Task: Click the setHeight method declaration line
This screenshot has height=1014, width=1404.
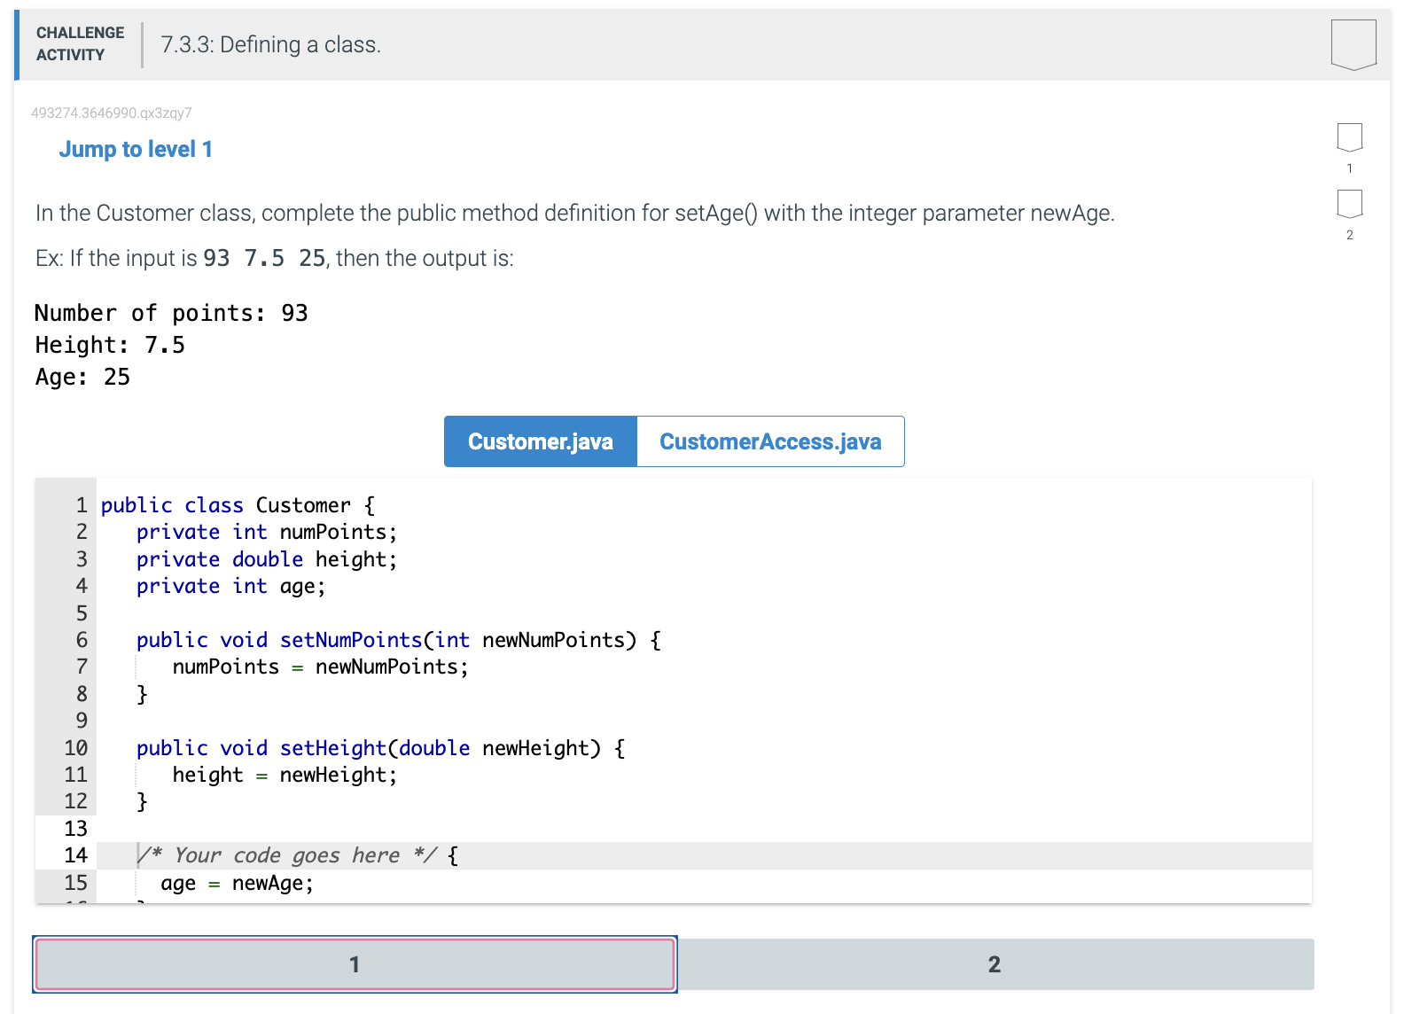Action: pyautogui.click(x=381, y=748)
